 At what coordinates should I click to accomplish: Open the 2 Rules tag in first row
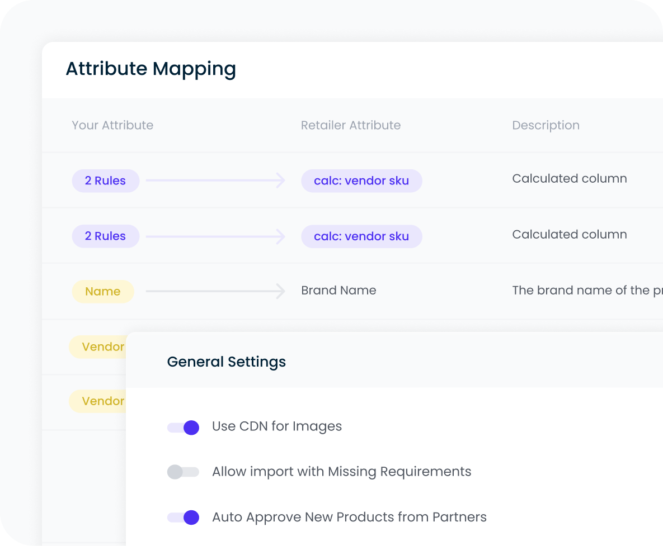tap(105, 181)
